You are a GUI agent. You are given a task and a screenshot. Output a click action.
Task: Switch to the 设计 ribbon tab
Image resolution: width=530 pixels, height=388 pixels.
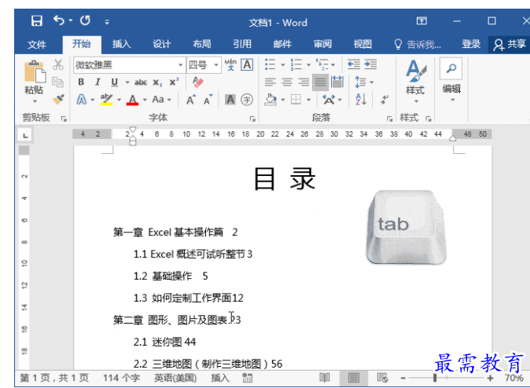[x=161, y=44]
